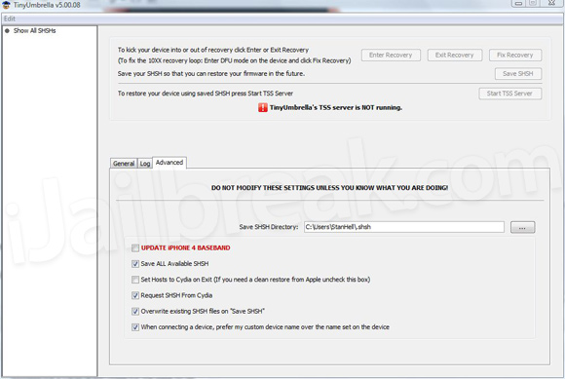
Task: Close the TinyUmbrella window
Action: click(551, 3)
